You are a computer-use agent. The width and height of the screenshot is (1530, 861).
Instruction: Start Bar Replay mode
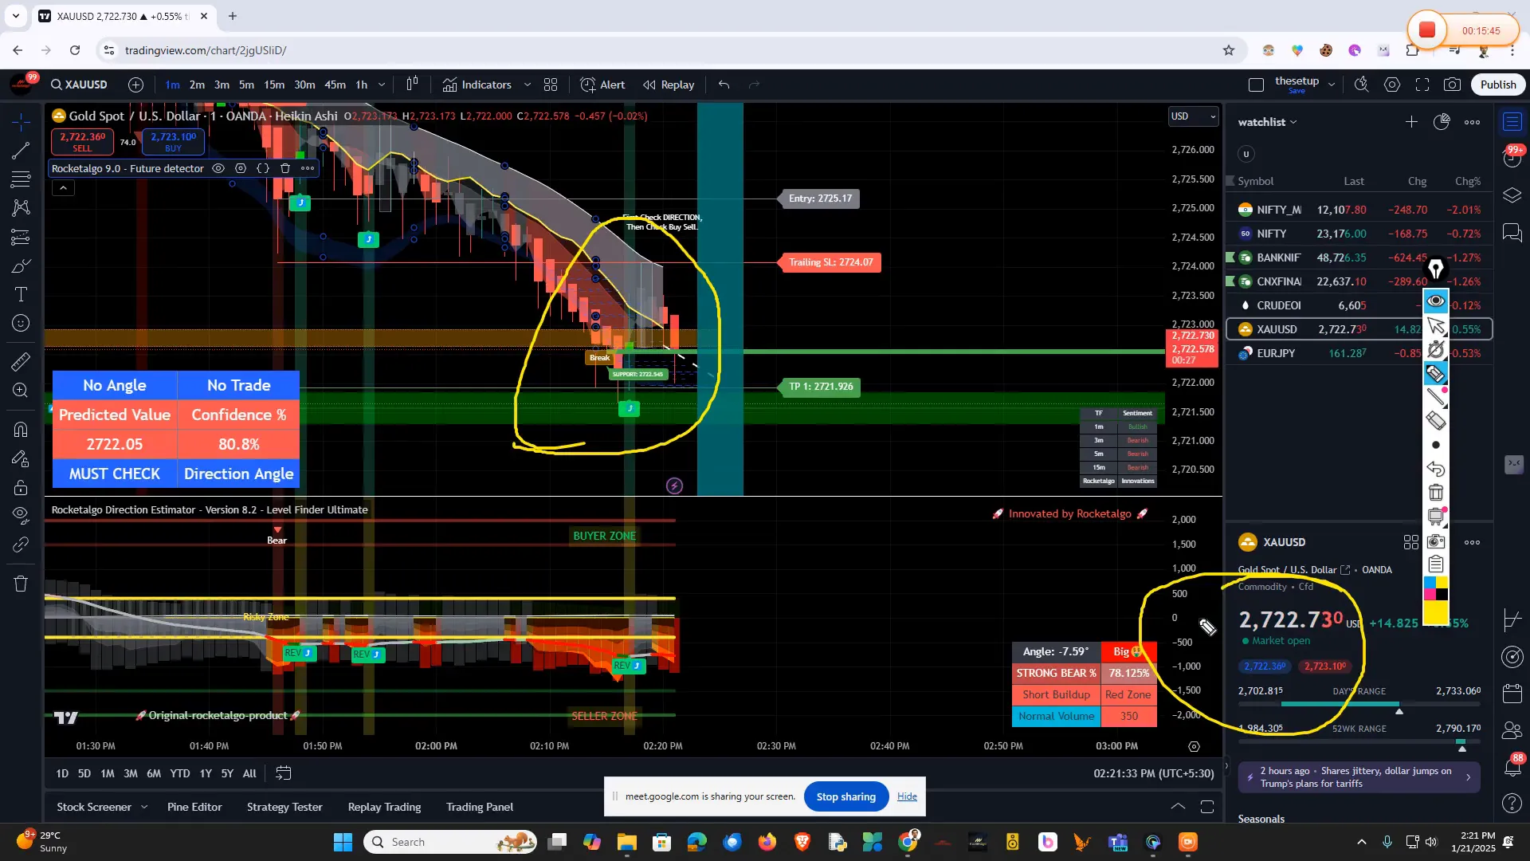click(669, 85)
